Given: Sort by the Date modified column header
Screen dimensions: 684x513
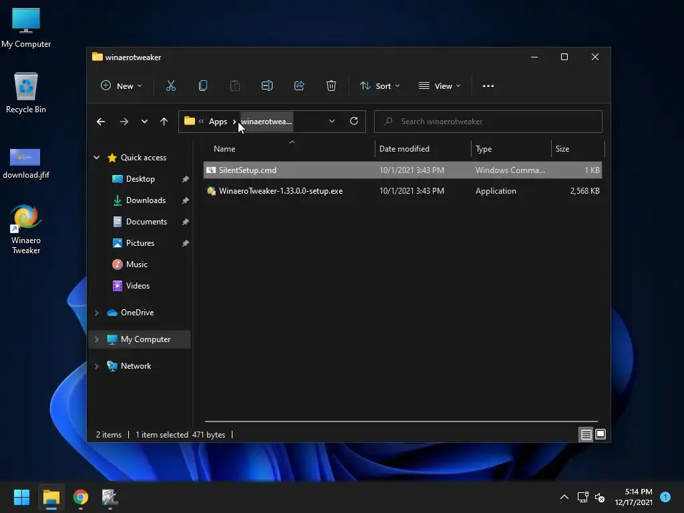Looking at the screenshot, I should click(423, 149).
